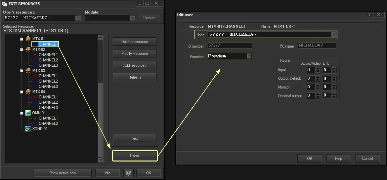Click the MTX-04 server icon
387x180 pixels.
28,92
